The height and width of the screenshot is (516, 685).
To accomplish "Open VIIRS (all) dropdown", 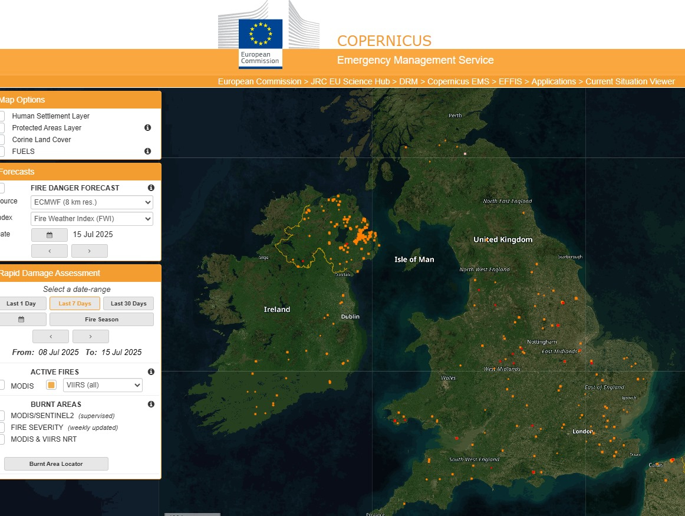I will (103, 385).
